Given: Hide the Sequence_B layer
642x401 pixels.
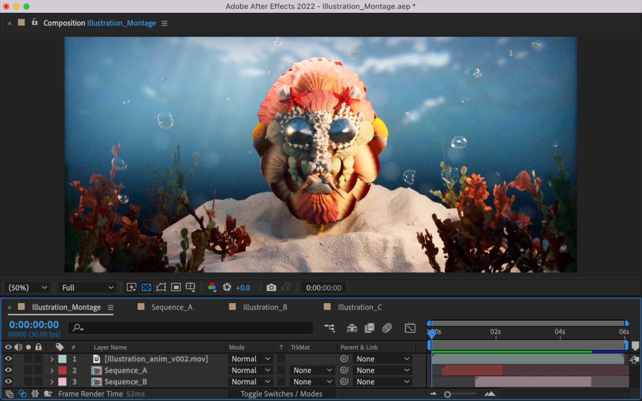Looking at the screenshot, I should coord(8,382).
